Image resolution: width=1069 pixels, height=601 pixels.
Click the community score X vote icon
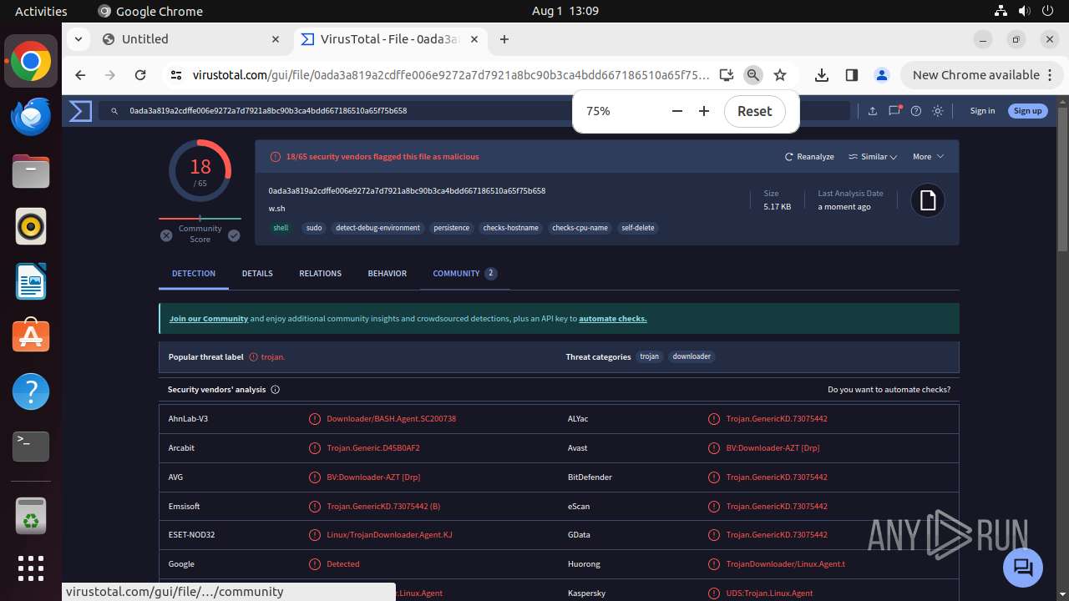pyautogui.click(x=166, y=235)
